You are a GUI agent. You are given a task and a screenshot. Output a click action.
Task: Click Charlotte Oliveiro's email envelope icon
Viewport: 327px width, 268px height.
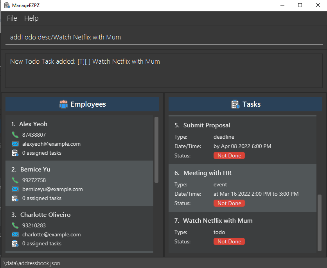click(15, 234)
